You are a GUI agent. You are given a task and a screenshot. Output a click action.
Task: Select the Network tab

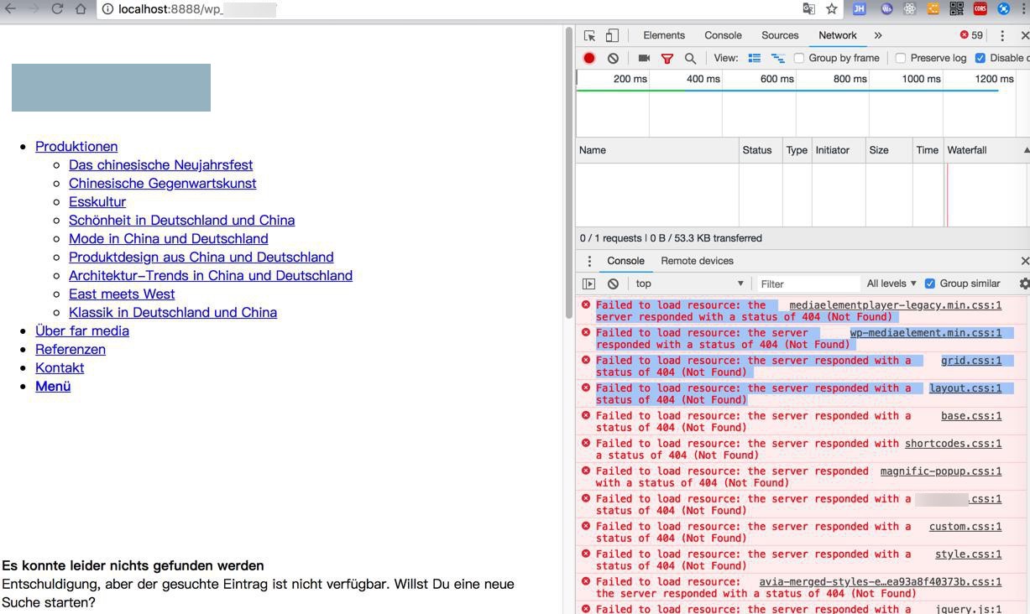[x=838, y=35]
